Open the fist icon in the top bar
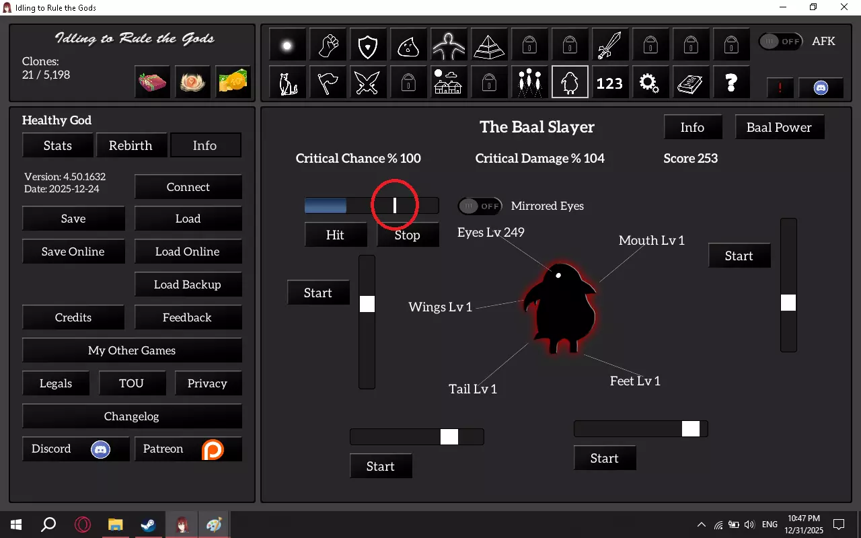Image resolution: width=861 pixels, height=538 pixels. pos(328,46)
